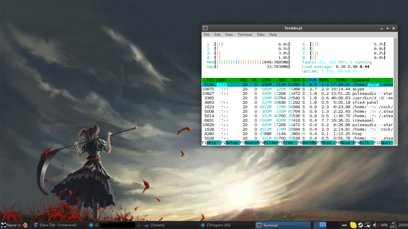Sort by the SHR column header
The image size is (408, 229).
(296, 80)
